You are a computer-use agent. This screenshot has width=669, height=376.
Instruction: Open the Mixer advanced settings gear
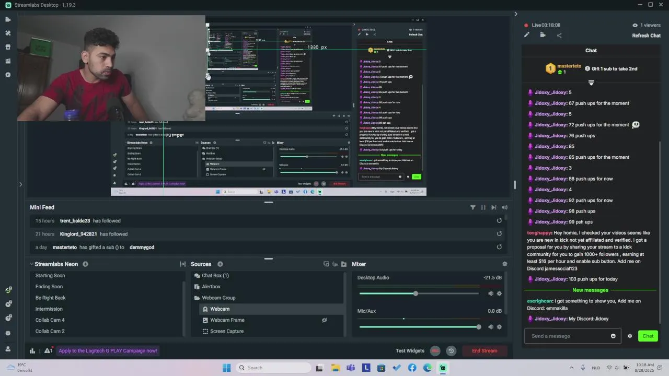[504, 264]
